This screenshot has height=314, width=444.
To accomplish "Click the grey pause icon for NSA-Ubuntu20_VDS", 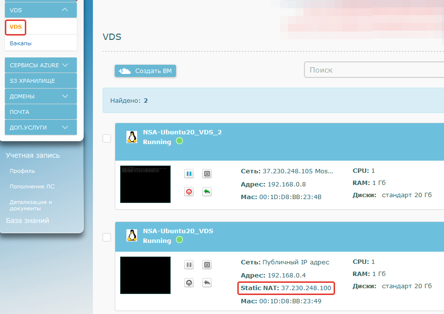I will point(189,265).
